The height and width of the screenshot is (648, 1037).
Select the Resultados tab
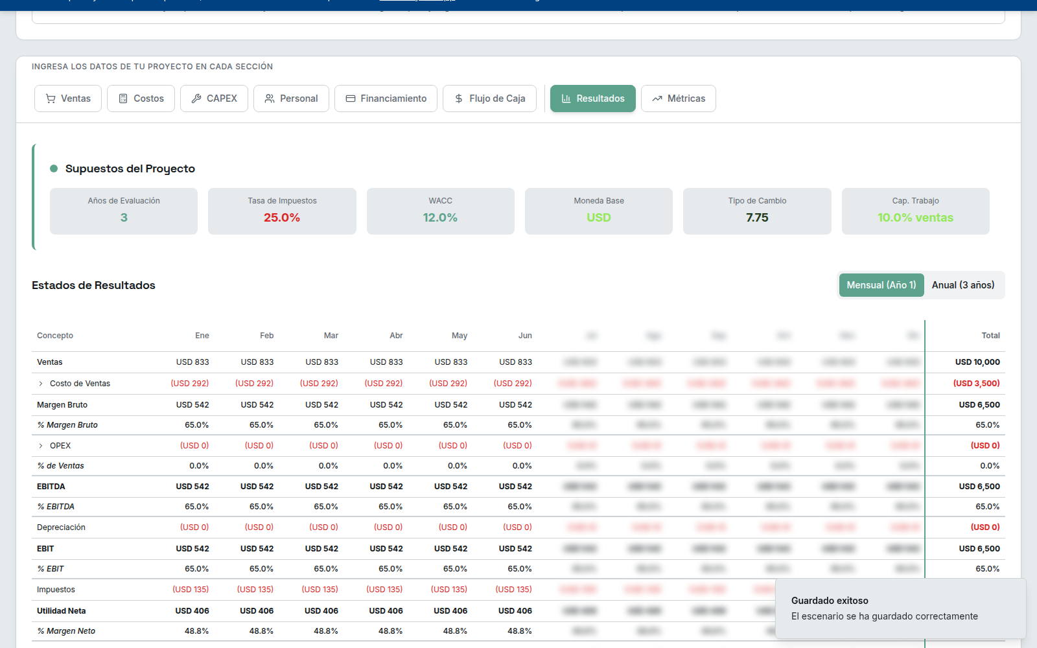pyautogui.click(x=593, y=98)
